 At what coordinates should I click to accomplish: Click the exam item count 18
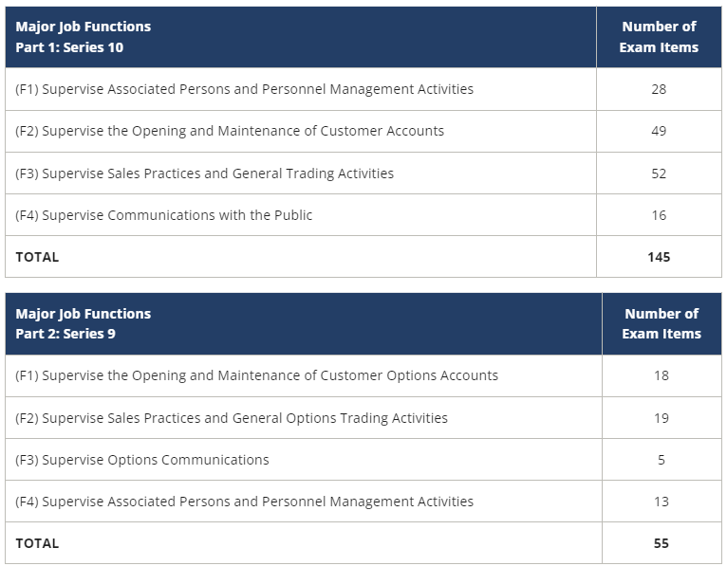pyautogui.click(x=662, y=375)
